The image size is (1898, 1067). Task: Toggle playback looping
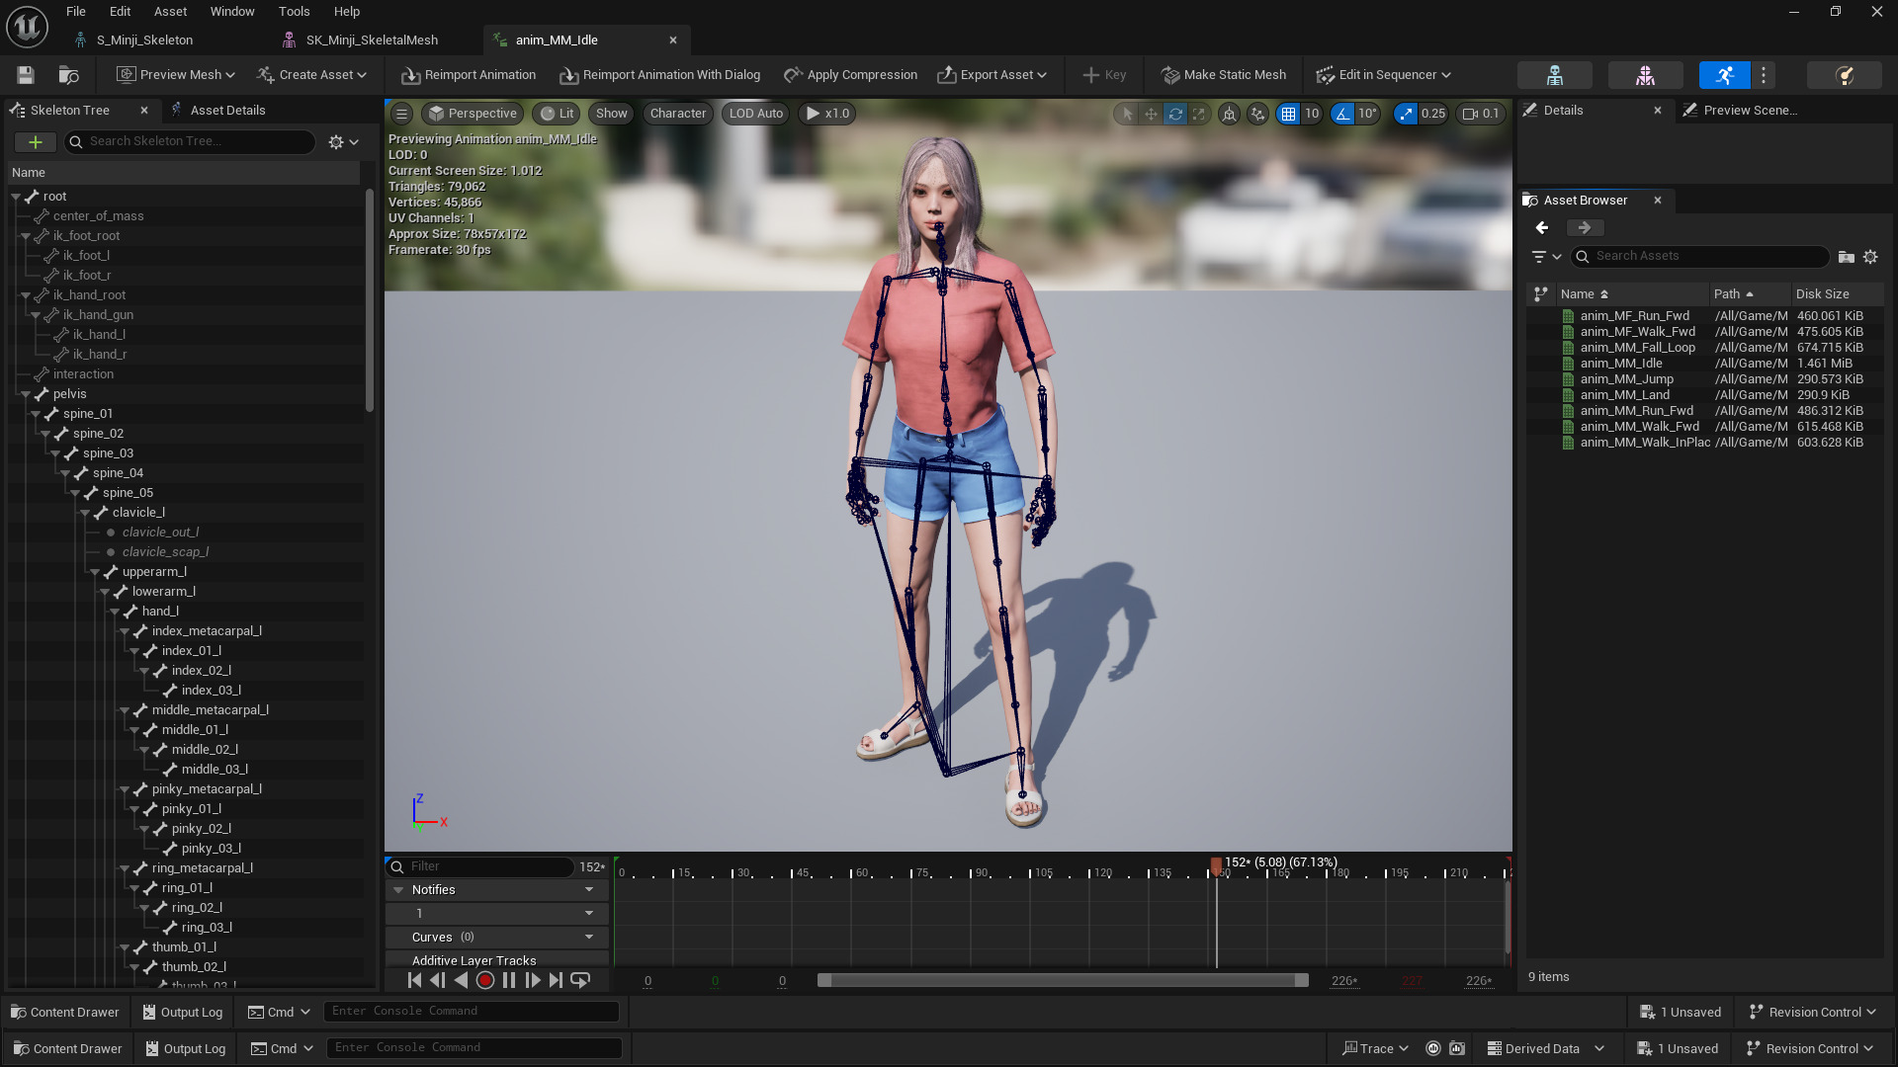580,980
